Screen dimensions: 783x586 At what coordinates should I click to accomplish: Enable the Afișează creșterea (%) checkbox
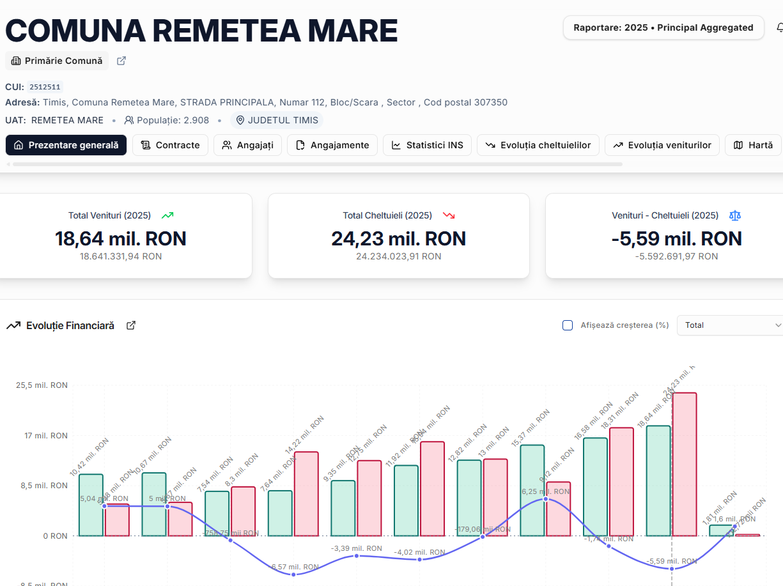[x=568, y=325]
